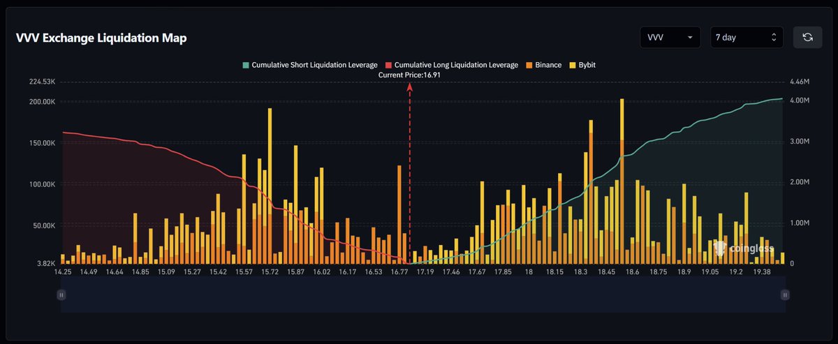Grab the right range slider handle
Viewport: 838px width, 344px height.
tap(785, 295)
